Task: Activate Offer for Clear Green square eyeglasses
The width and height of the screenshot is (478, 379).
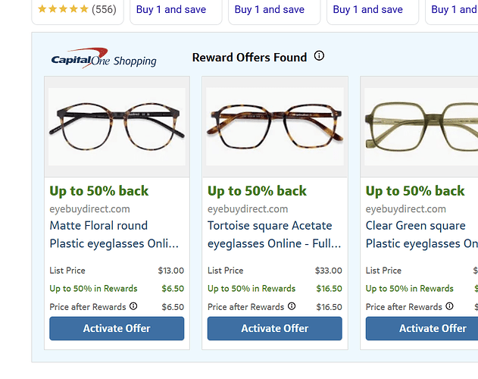Action: 422,328
